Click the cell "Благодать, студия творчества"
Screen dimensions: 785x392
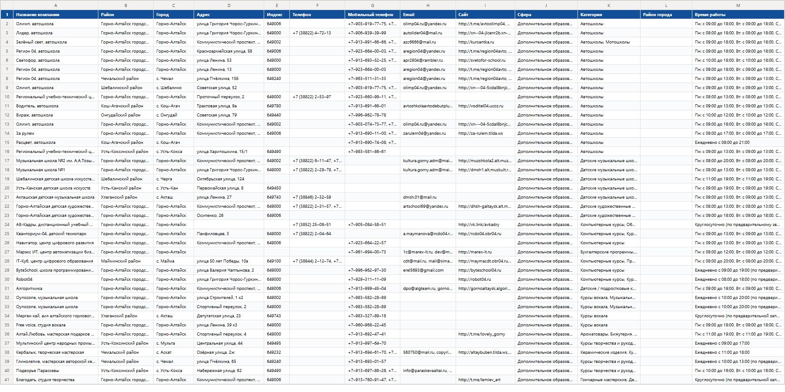coord(56,380)
